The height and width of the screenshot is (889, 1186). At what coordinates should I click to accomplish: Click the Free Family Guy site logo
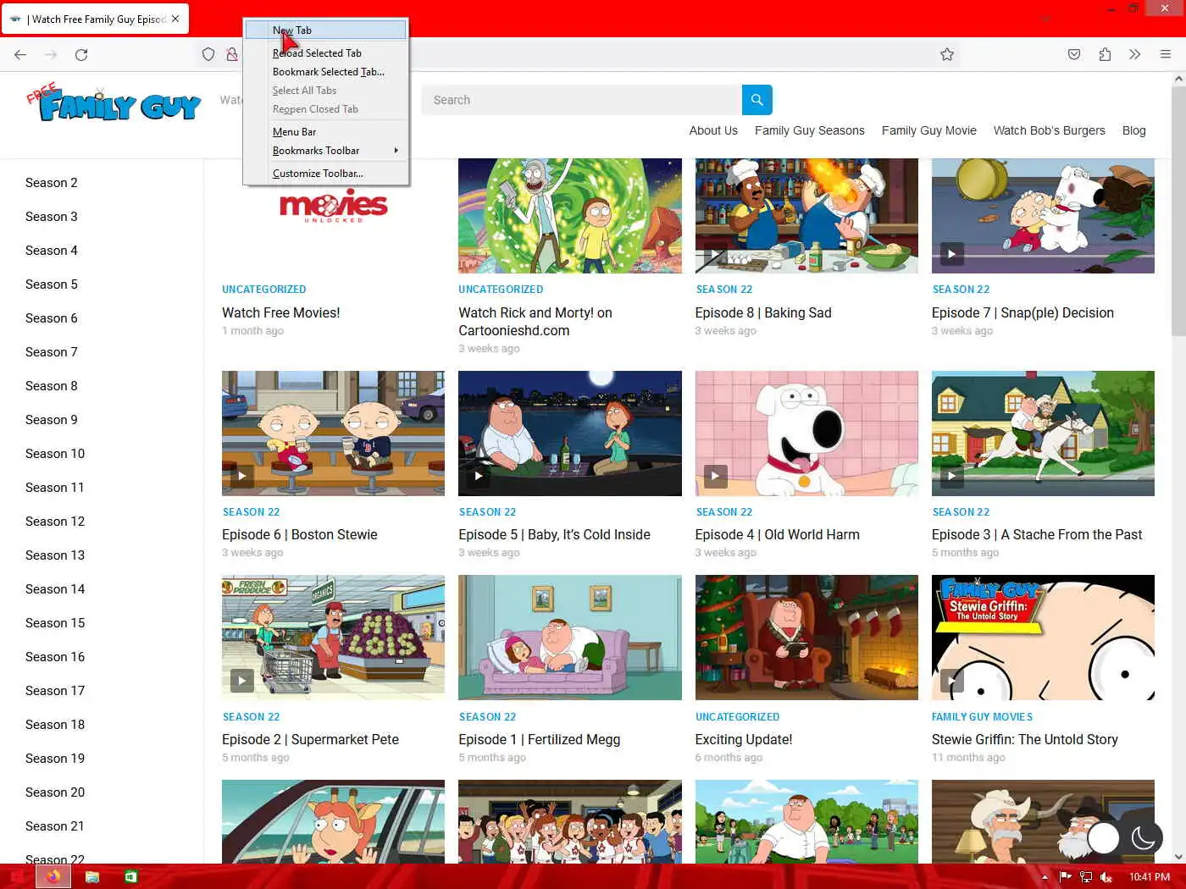(x=114, y=103)
